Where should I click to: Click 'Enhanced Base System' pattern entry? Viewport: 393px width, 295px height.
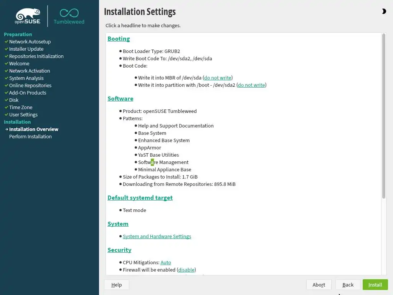(x=163, y=140)
